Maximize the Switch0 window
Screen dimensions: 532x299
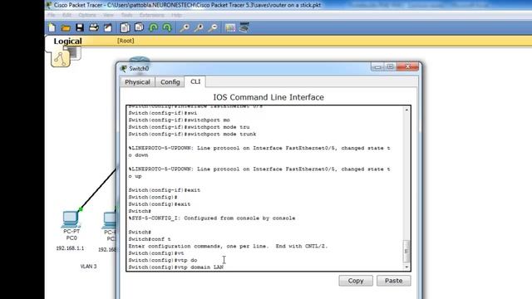(390, 66)
